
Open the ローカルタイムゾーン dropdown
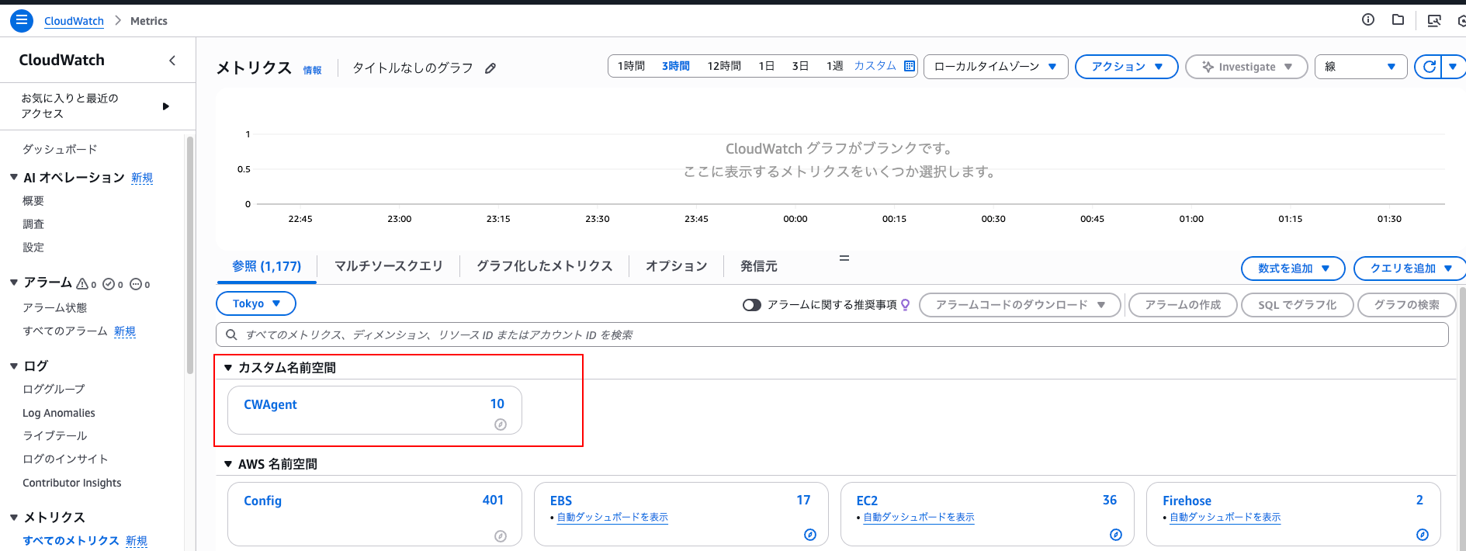995,67
